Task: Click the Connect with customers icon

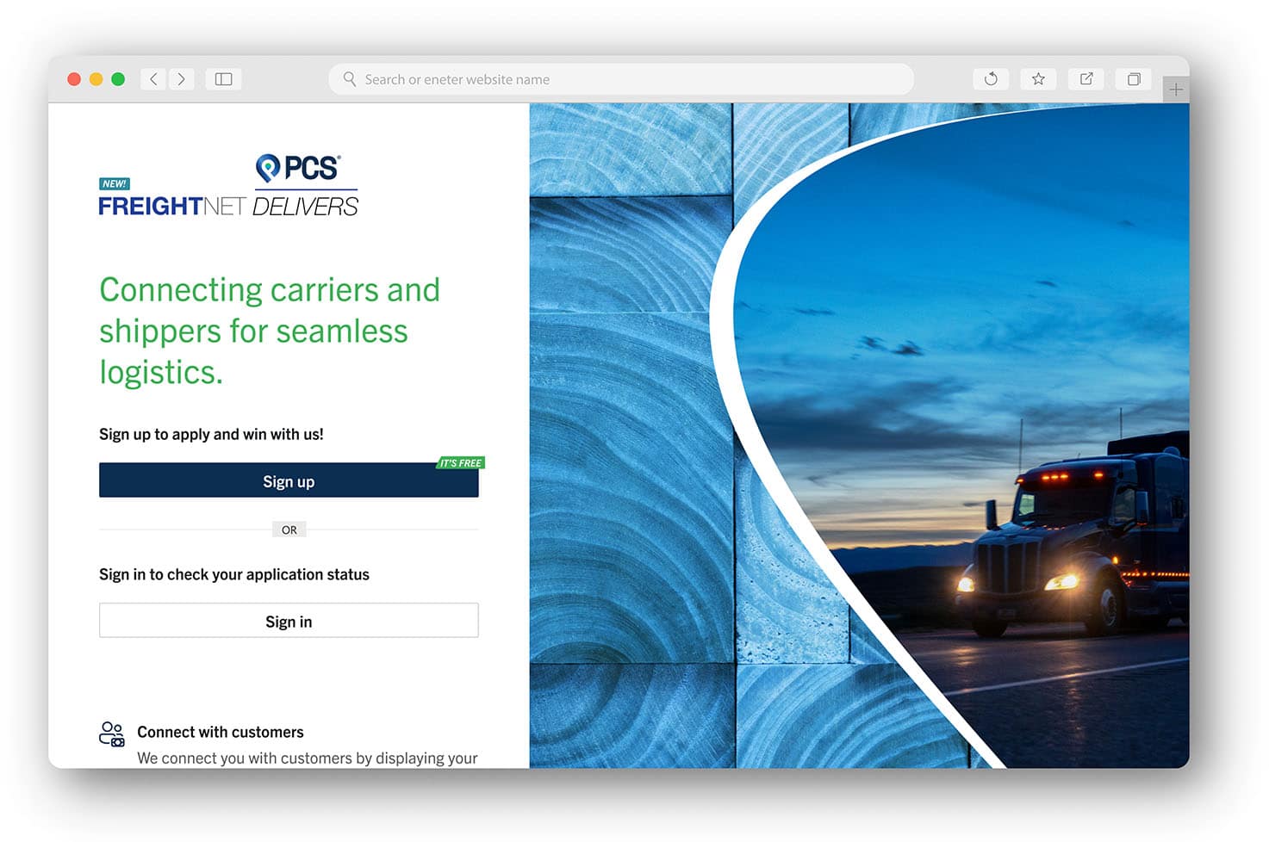Action: click(112, 734)
